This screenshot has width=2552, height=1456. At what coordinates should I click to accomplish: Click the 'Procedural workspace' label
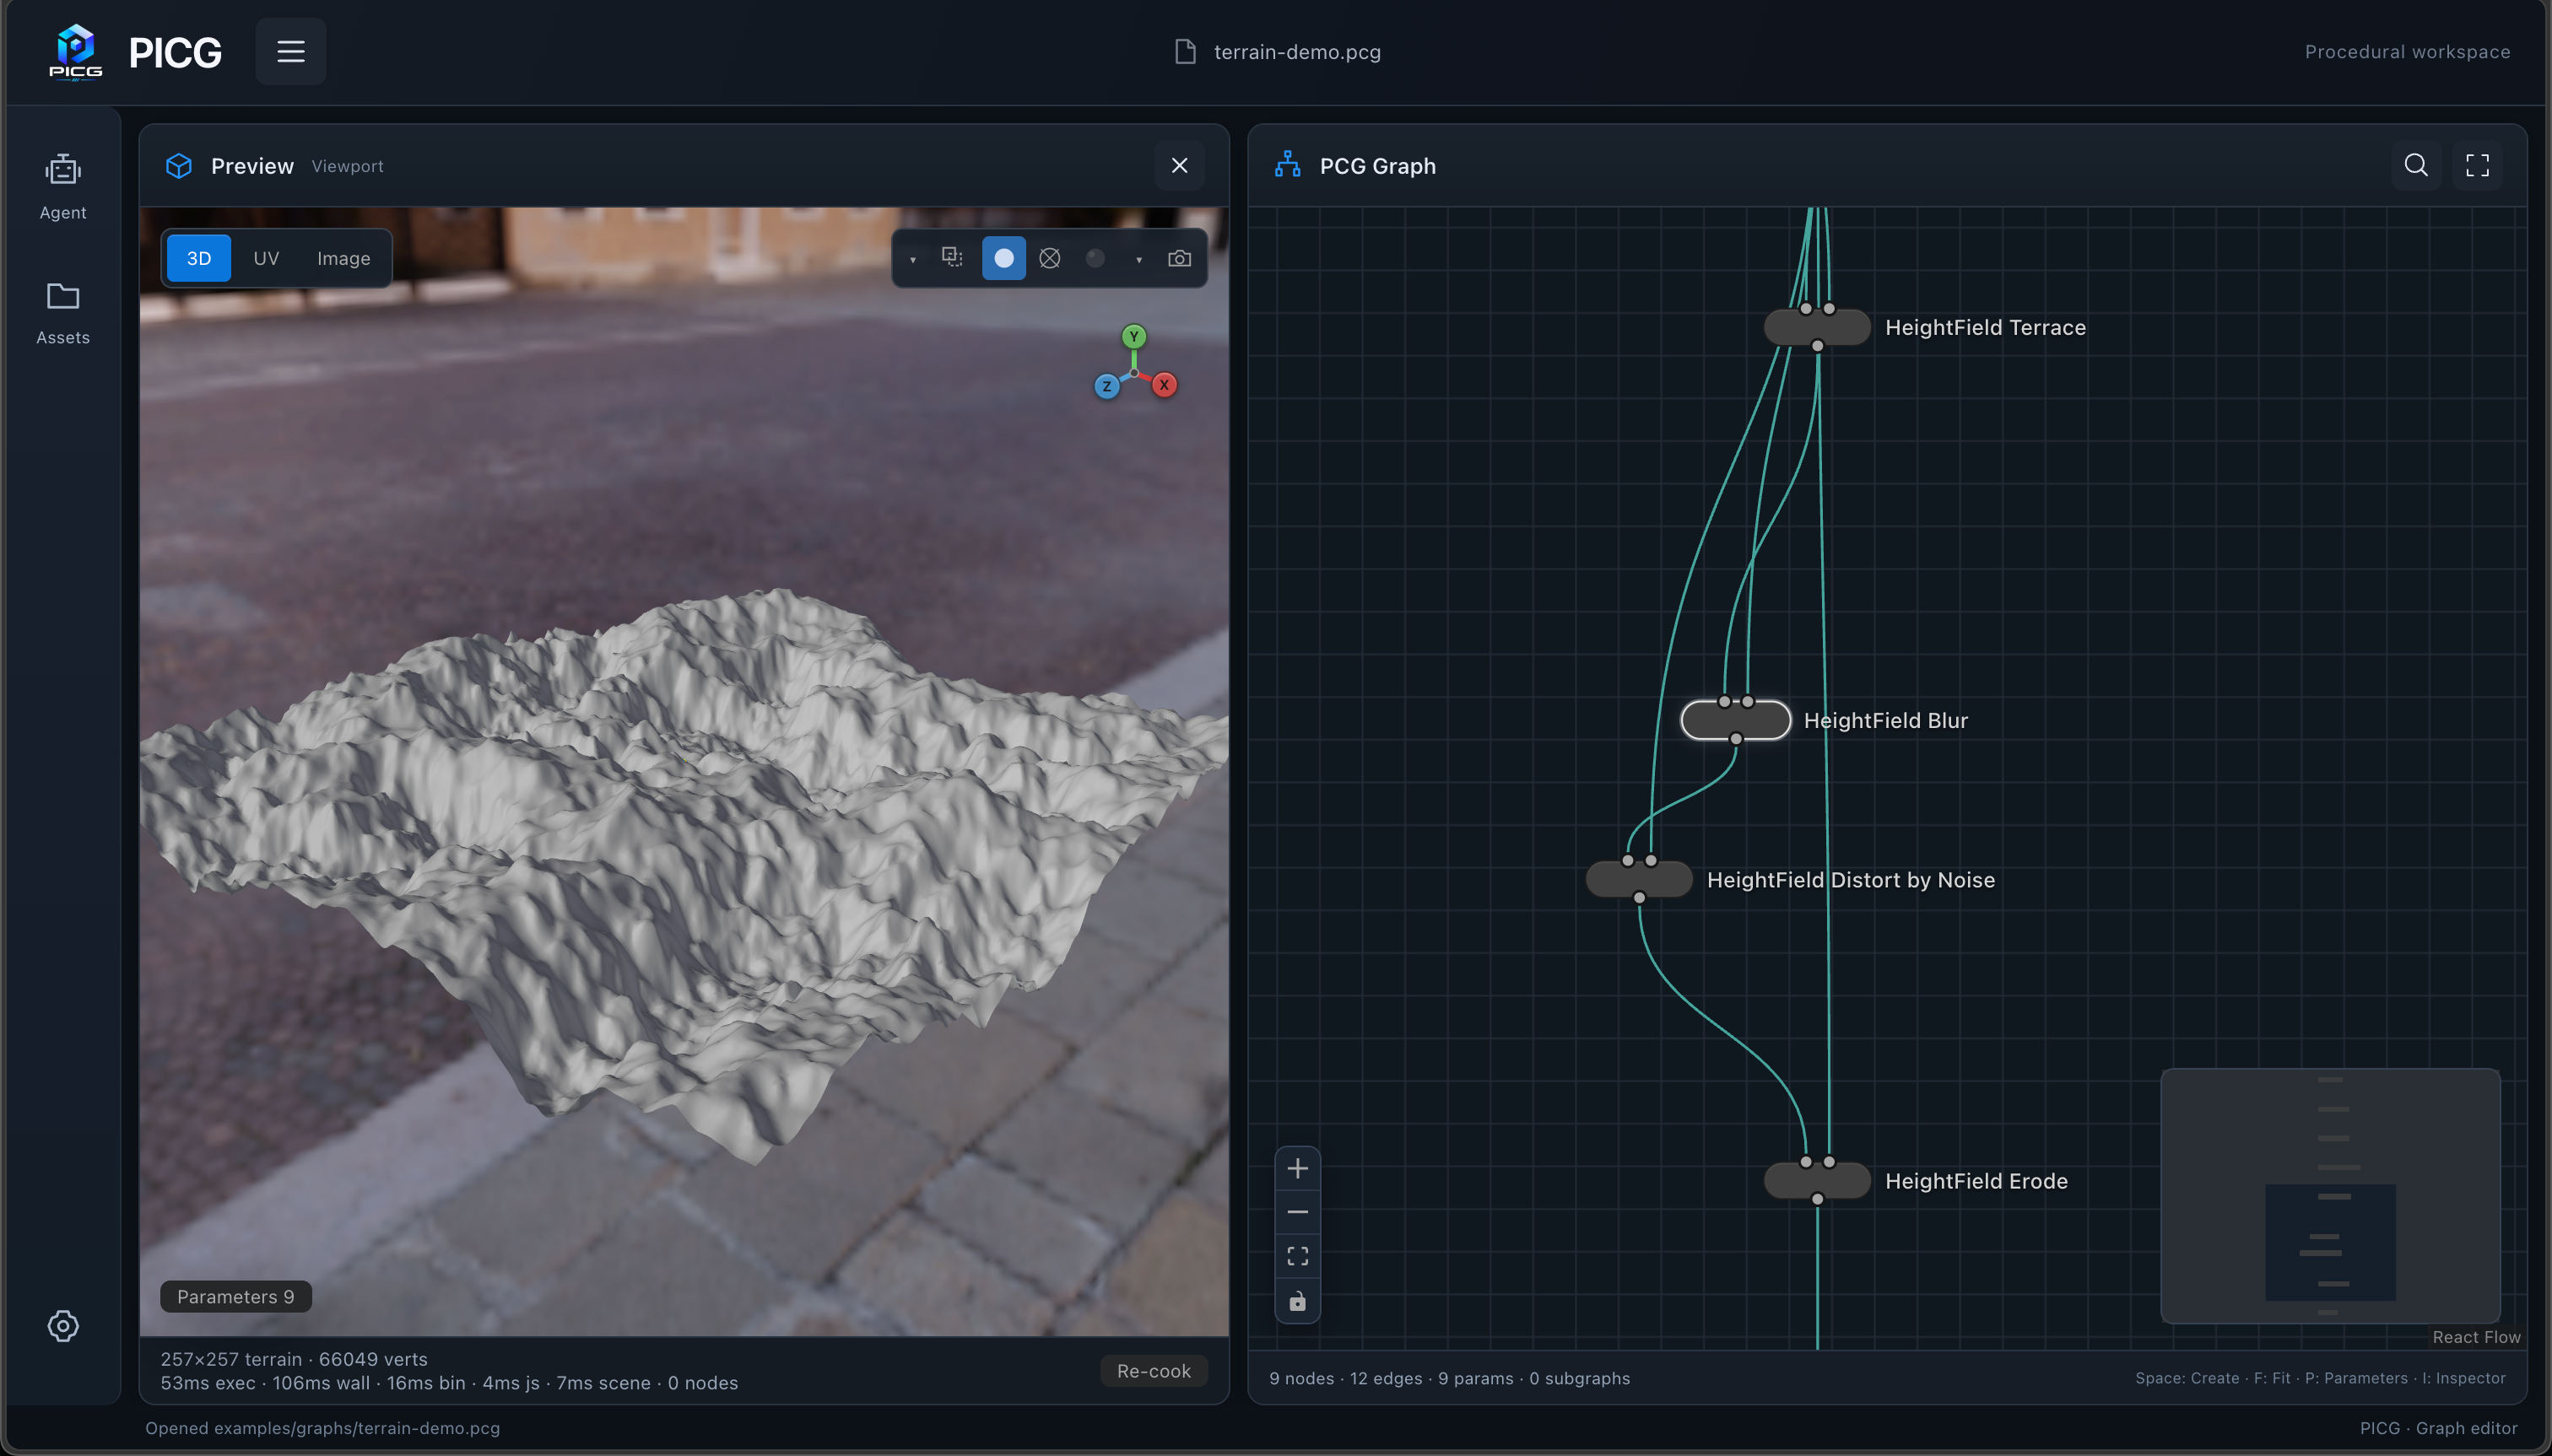(2407, 52)
